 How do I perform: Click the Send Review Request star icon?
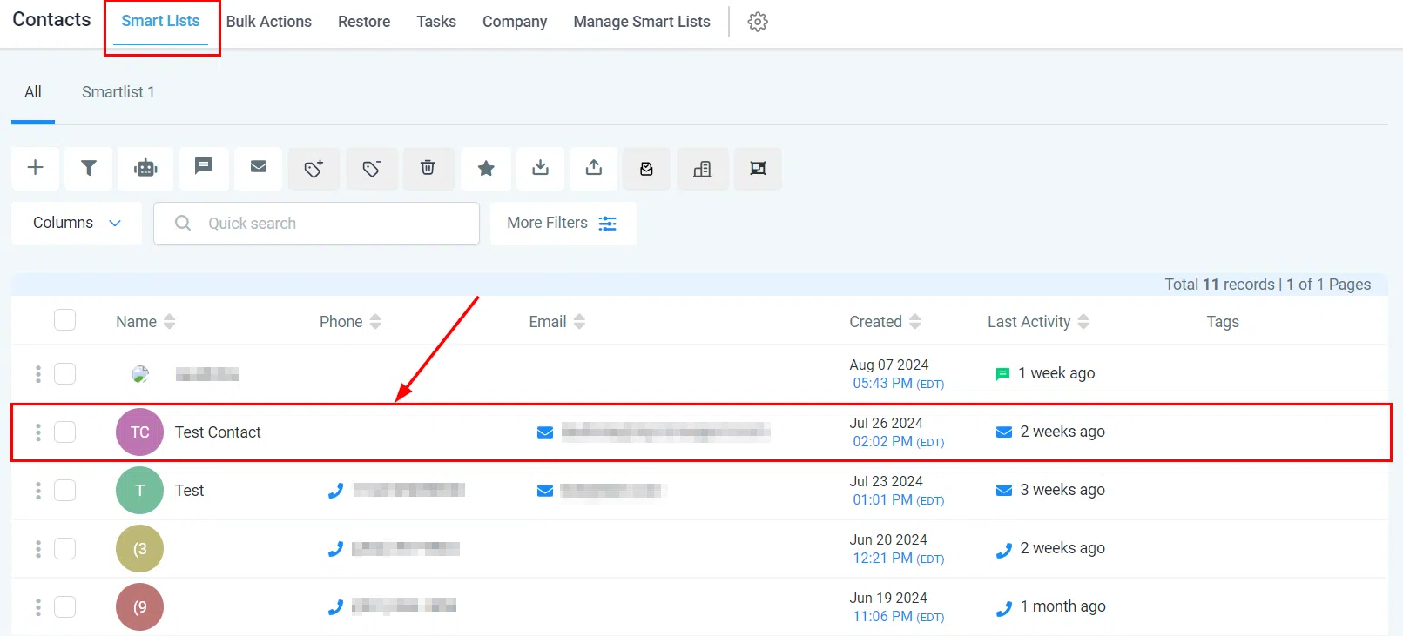(486, 168)
